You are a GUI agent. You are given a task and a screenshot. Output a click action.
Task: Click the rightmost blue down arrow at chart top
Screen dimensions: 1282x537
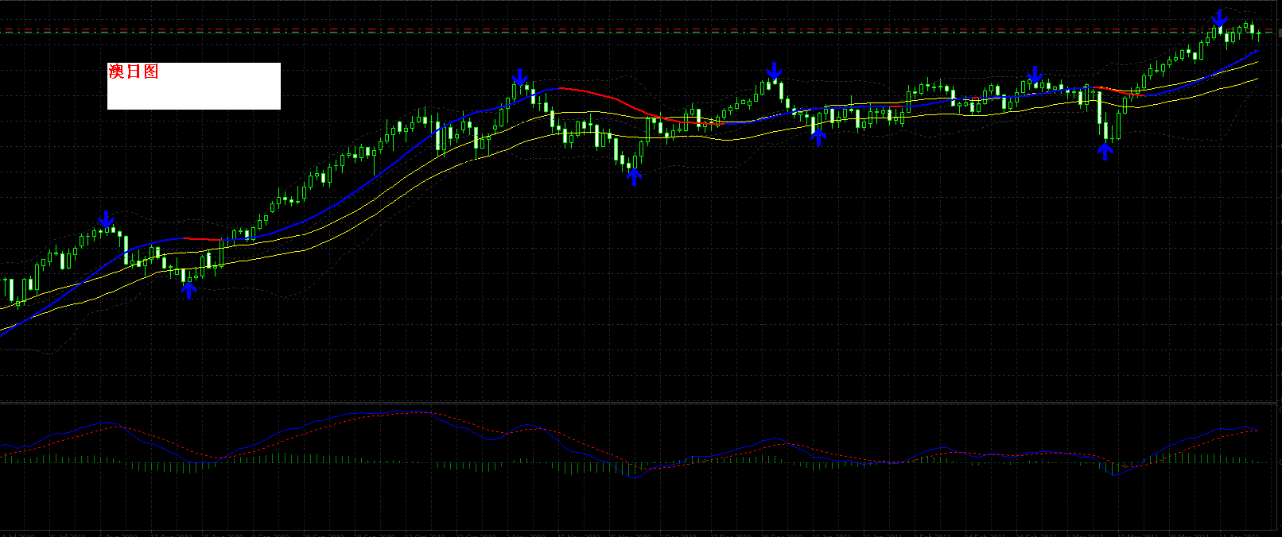[1219, 18]
